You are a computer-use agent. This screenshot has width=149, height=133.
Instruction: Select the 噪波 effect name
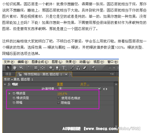(x=15, y=84)
